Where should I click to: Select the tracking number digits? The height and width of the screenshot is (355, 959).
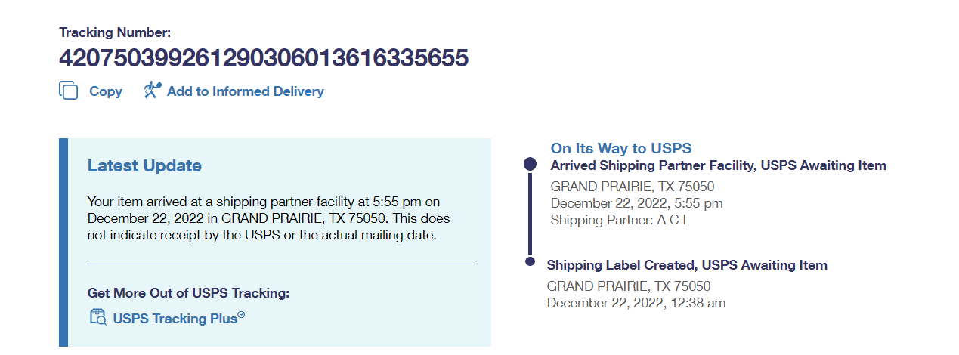[x=264, y=57]
